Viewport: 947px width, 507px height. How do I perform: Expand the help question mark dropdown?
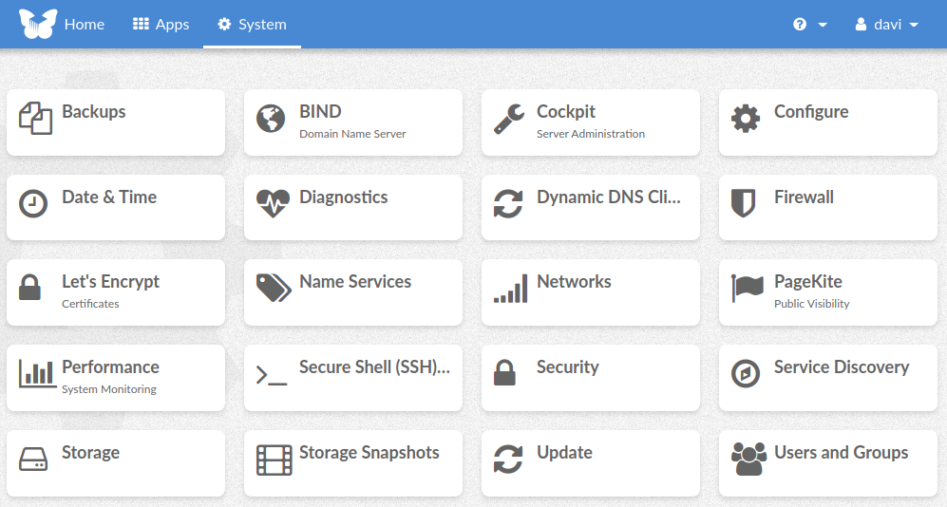click(x=810, y=24)
